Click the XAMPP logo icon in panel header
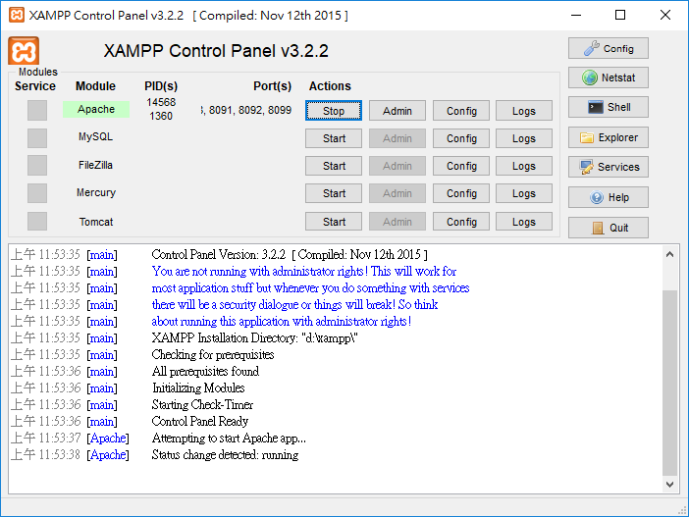689x517 pixels. point(24,51)
